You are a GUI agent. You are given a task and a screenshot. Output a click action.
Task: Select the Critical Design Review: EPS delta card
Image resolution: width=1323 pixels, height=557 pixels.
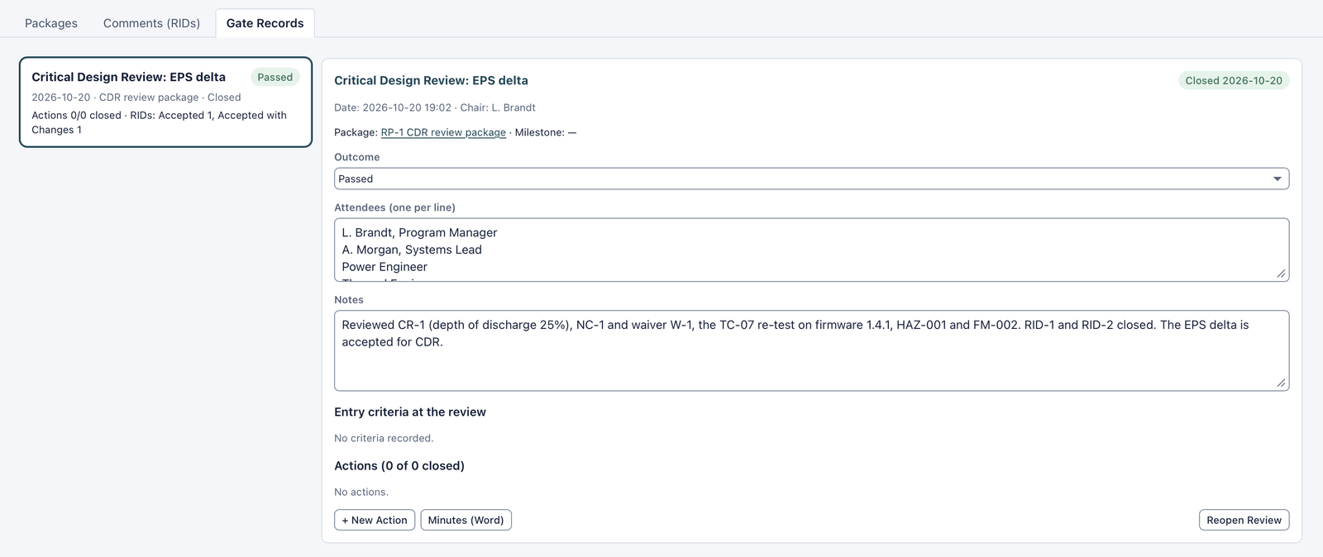165,102
